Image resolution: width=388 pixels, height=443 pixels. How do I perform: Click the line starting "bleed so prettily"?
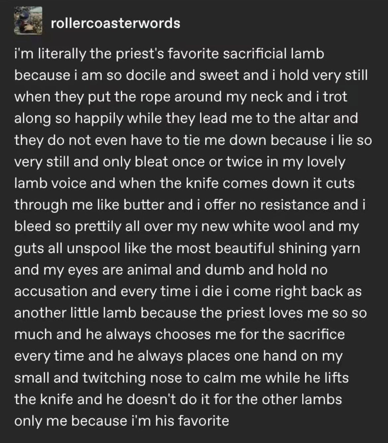tap(186, 226)
